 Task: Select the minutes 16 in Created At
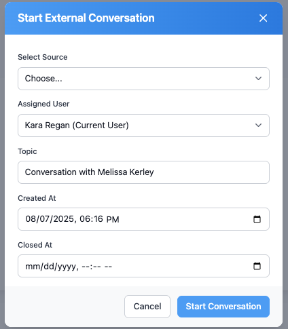click(x=98, y=219)
